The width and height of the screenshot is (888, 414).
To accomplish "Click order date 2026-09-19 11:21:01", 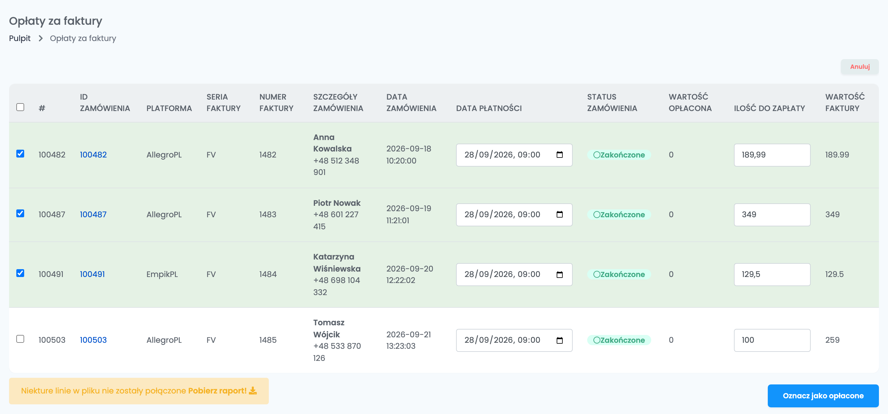I will [408, 214].
